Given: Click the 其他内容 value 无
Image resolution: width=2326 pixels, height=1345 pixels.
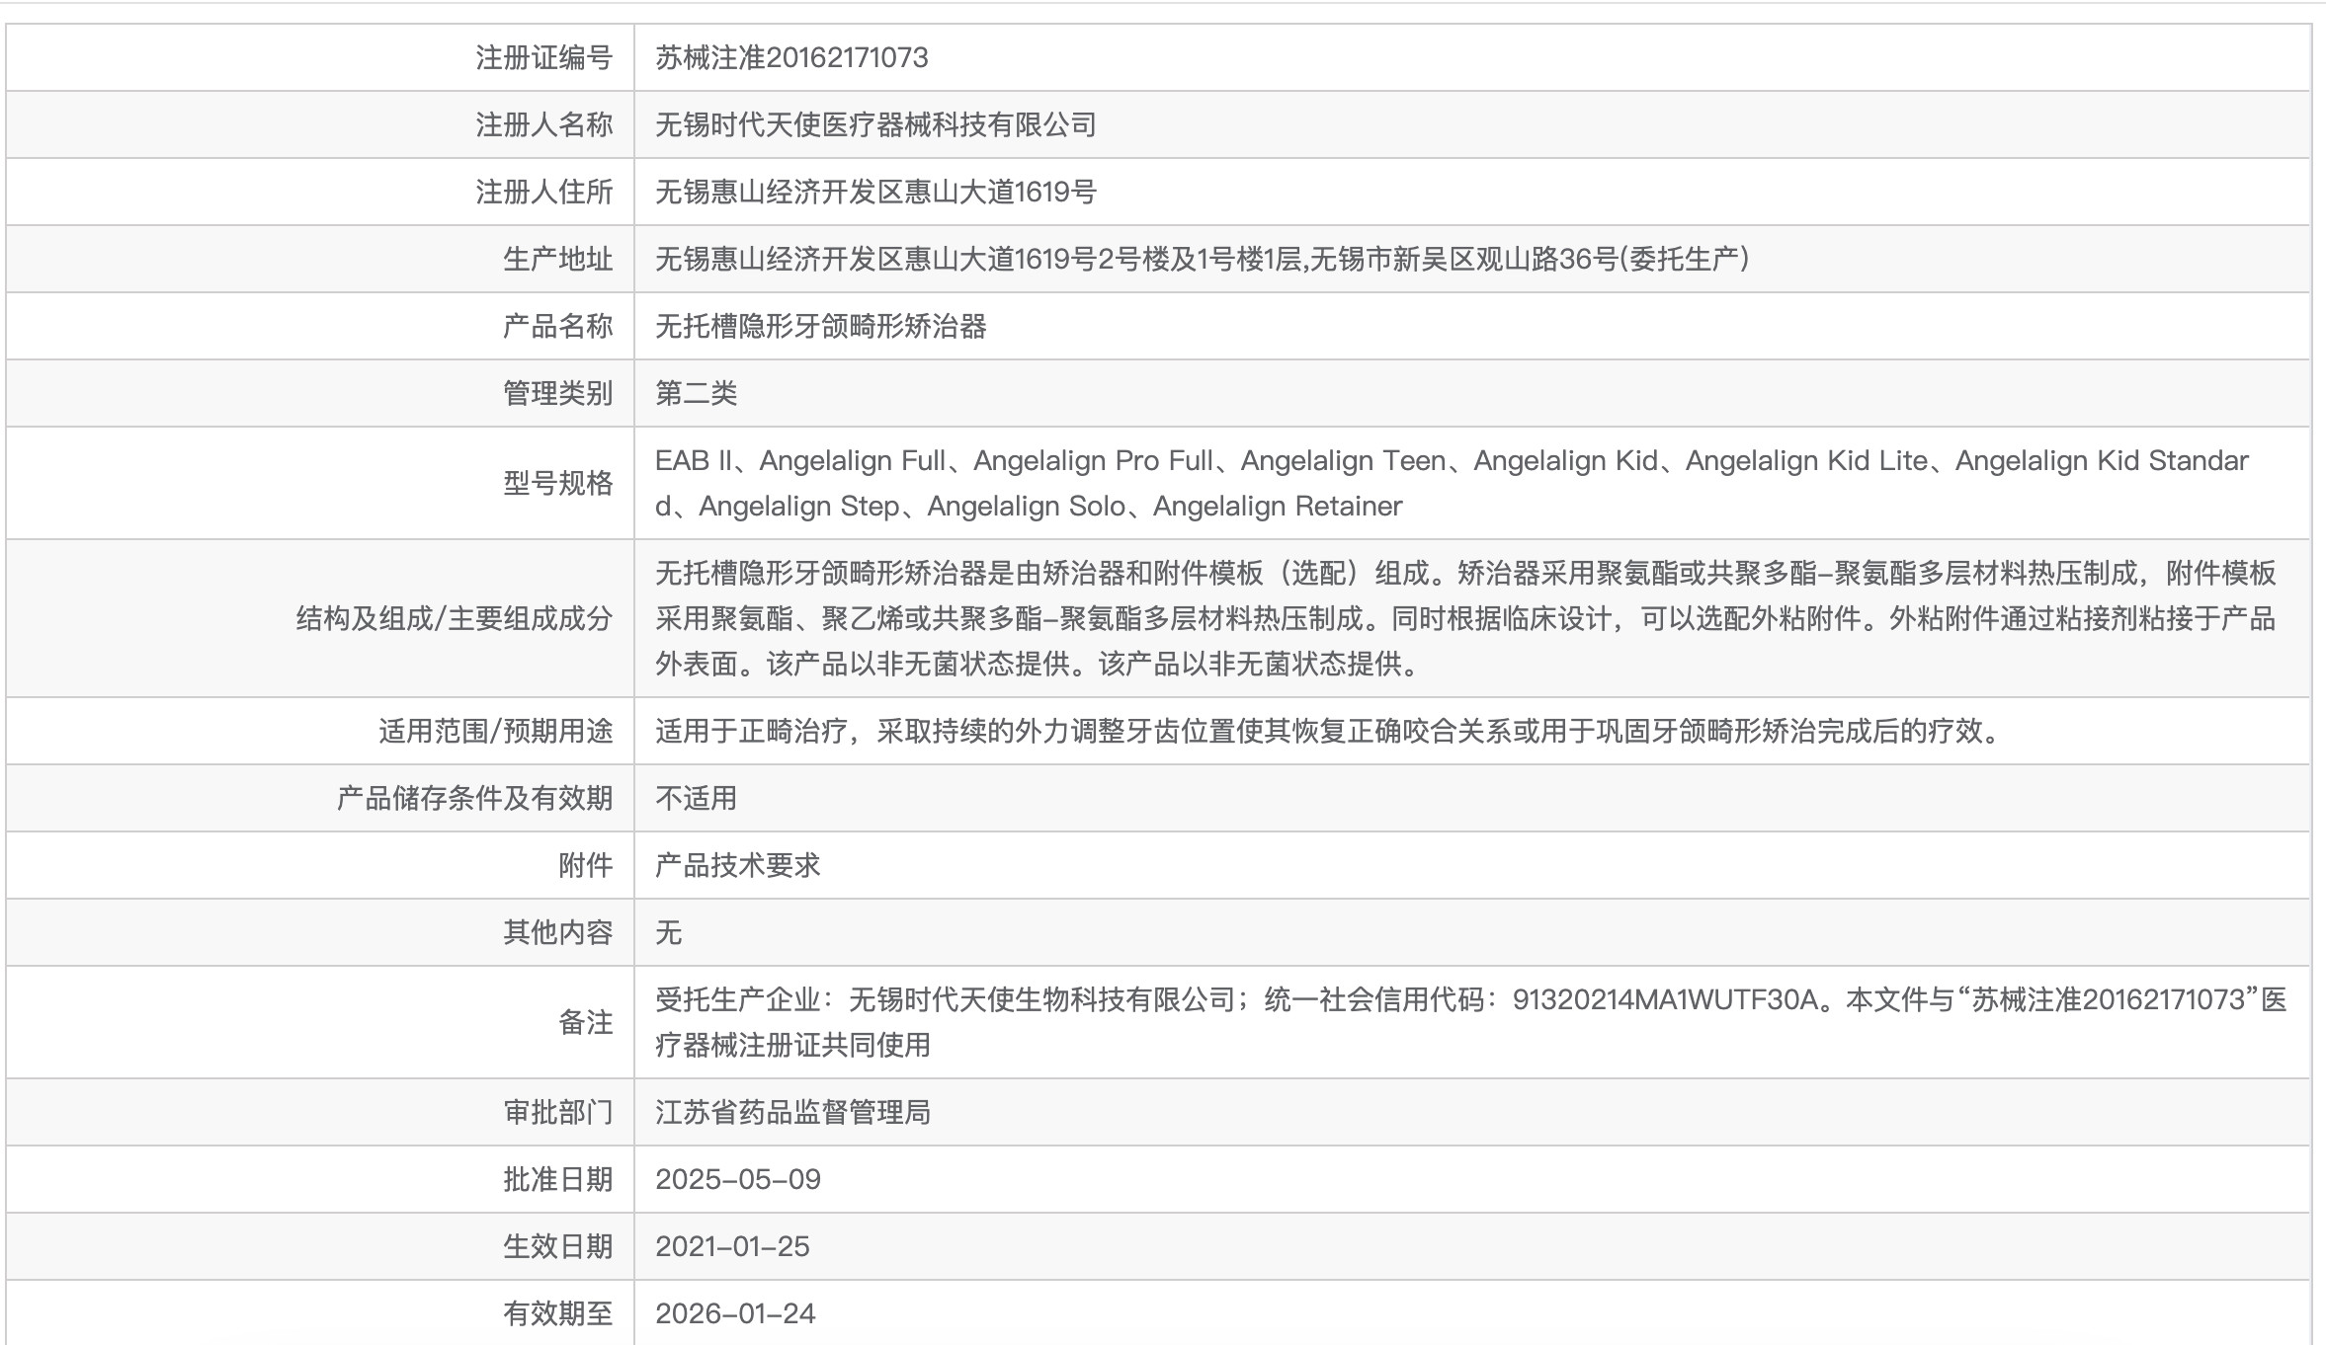Looking at the screenshot, I should [x=668, y=933].
